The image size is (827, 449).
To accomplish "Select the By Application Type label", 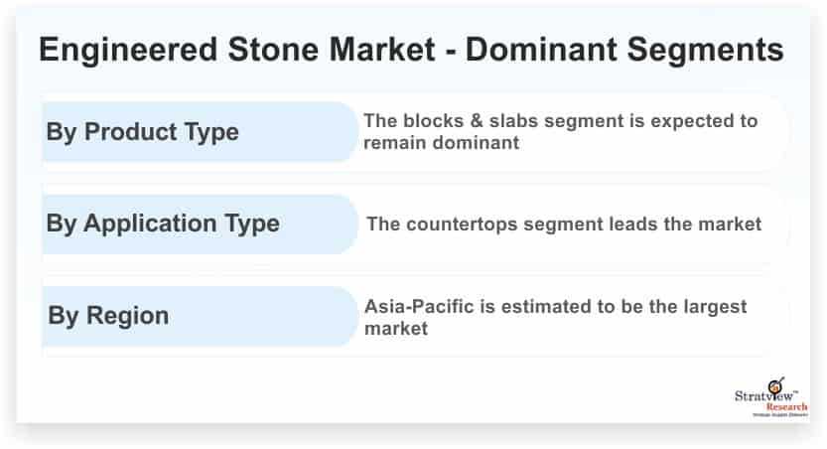I will 163,224.
